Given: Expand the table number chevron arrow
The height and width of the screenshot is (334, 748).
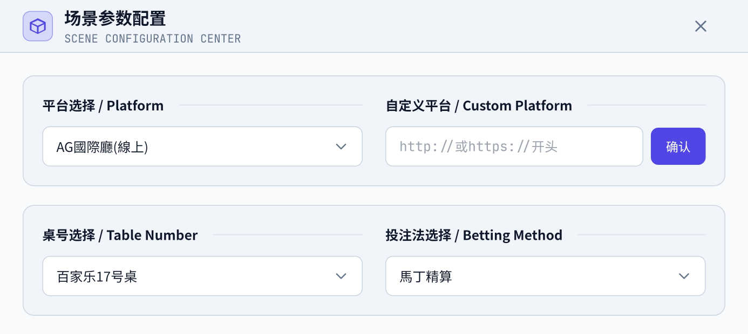Looking at the screenshot, I should [341, 276].
